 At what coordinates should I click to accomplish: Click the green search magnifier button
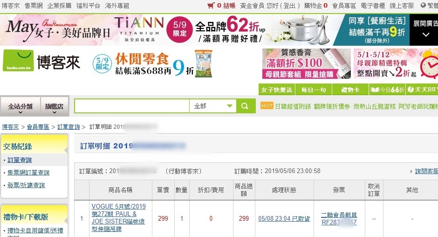coord(246,106)
